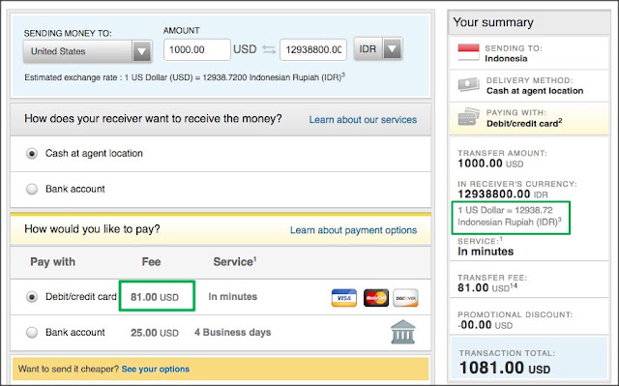Click the SENDING MONEY TO label
Screen dimensions: 619x386
(68, 33)
